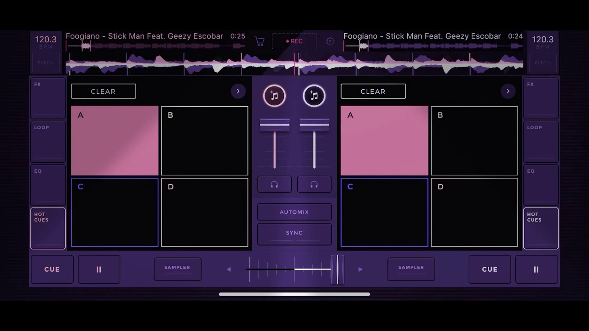Image resolution: width=589 pixels, height=331 pixels.
Task: Click left deck 120.3 BPM display
Action: [x=46, y=42]
